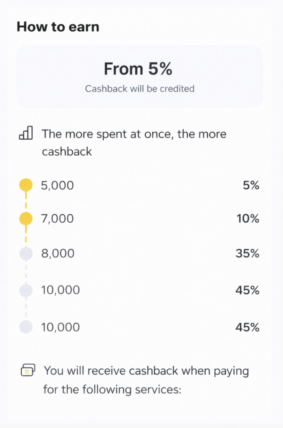Image resolution: width=283 pixels, height=428 pixels.
Task: Click the 10% cashback rate
Action: [x=248, y=219]
